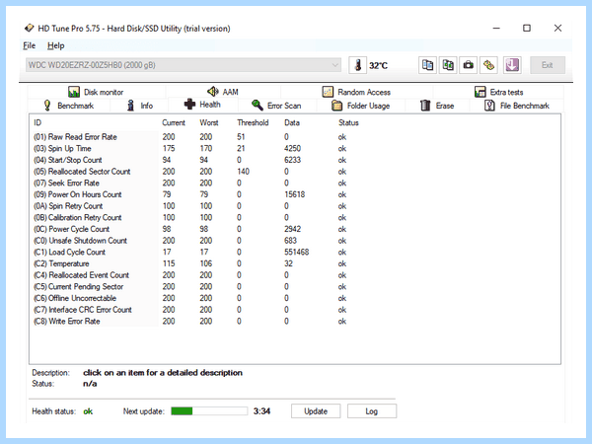Switch to the Folder Usage tab
This screenshot has height=444, width=592.
tap(360, 106)
